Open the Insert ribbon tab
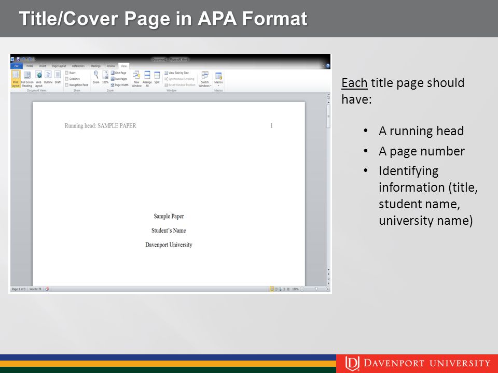Screen dimensions: 498x373 43,66
